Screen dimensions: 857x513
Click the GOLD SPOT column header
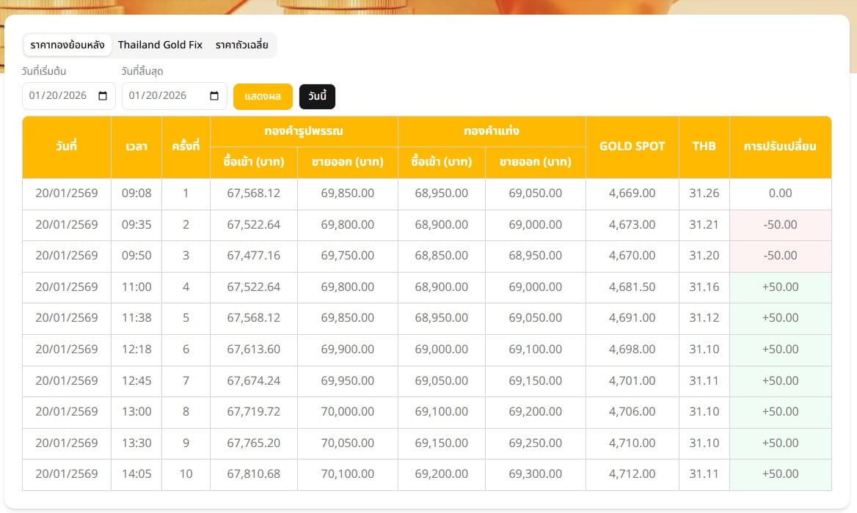point(632,146)
